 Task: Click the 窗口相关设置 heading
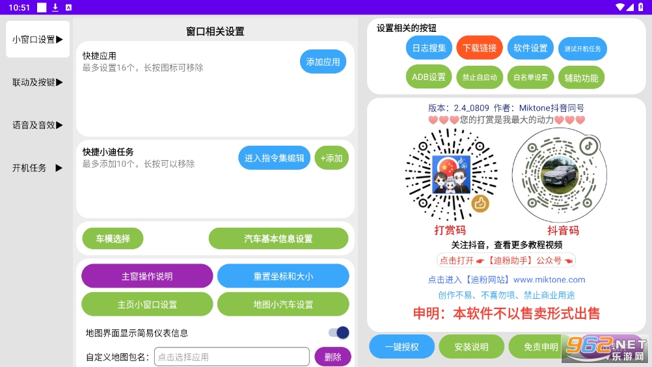coord(215,31)
